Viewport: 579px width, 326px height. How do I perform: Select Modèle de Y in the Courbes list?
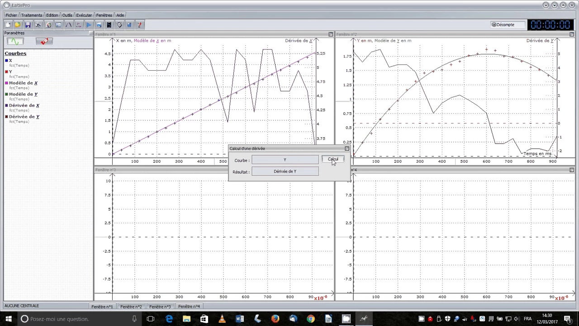(x=23, y=94)
